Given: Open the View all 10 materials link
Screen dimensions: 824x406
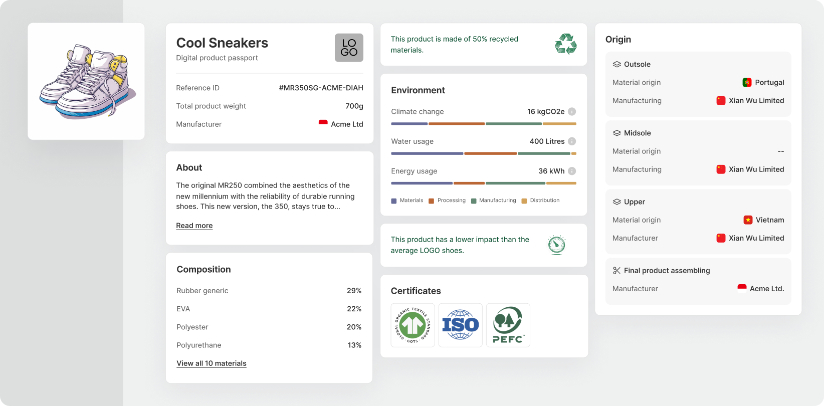Looking at the screenshot, I should coord(211,363).
